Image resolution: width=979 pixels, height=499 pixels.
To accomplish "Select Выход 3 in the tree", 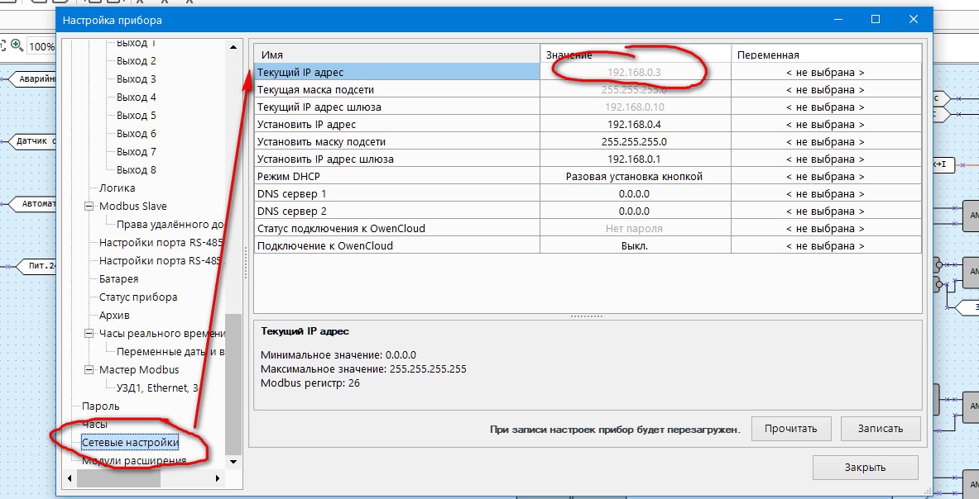I will click(136, 79).
